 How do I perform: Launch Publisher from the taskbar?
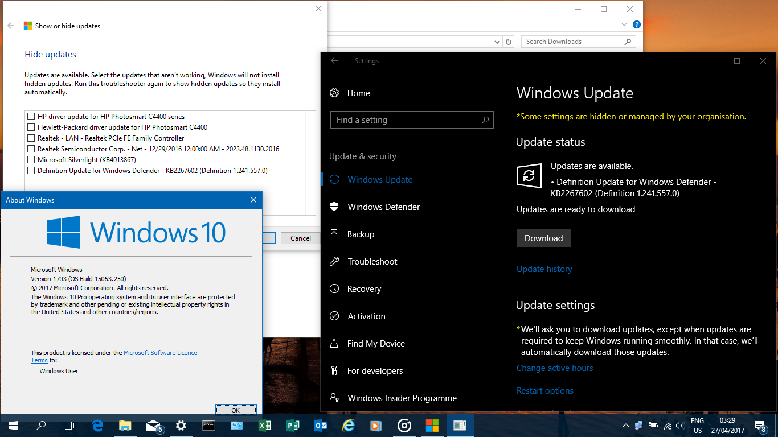293,426
